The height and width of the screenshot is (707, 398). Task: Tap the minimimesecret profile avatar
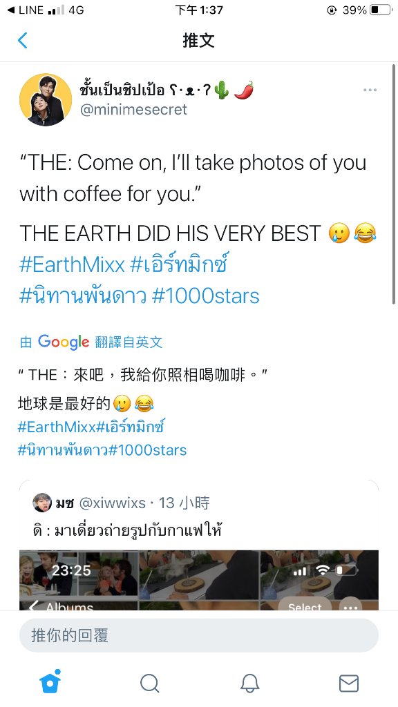(46, 99)
